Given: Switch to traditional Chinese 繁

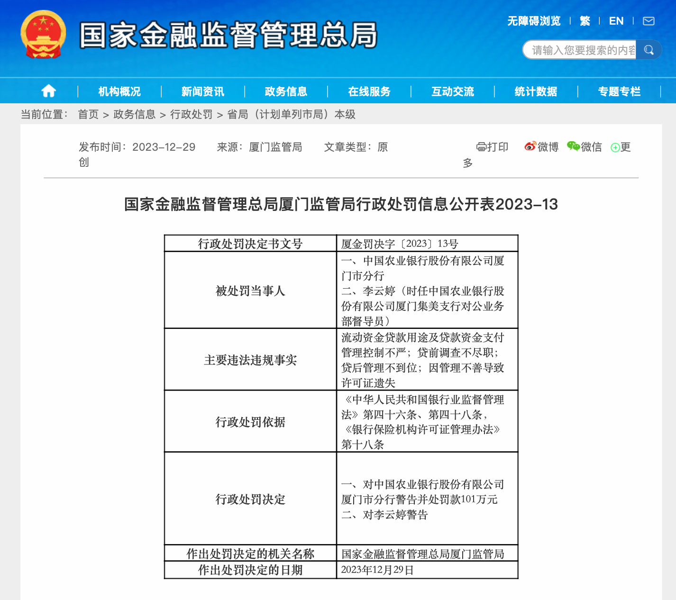Looking at the screenshot, I should click(585, 21).
